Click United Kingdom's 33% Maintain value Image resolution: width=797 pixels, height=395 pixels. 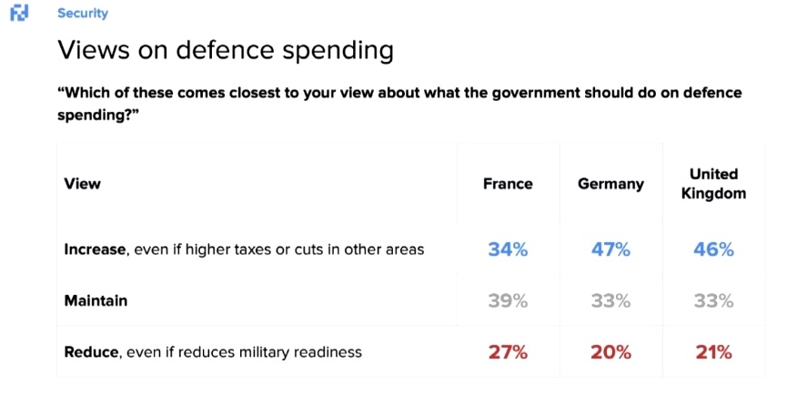pos(714,300)
